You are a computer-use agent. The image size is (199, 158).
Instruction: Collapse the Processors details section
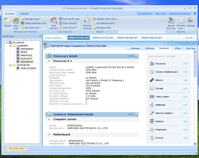pos(137,56)
